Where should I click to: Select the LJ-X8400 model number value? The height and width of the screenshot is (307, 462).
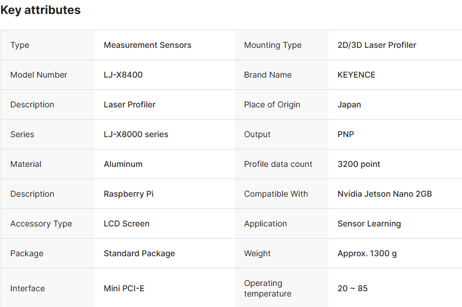point(123,75)
